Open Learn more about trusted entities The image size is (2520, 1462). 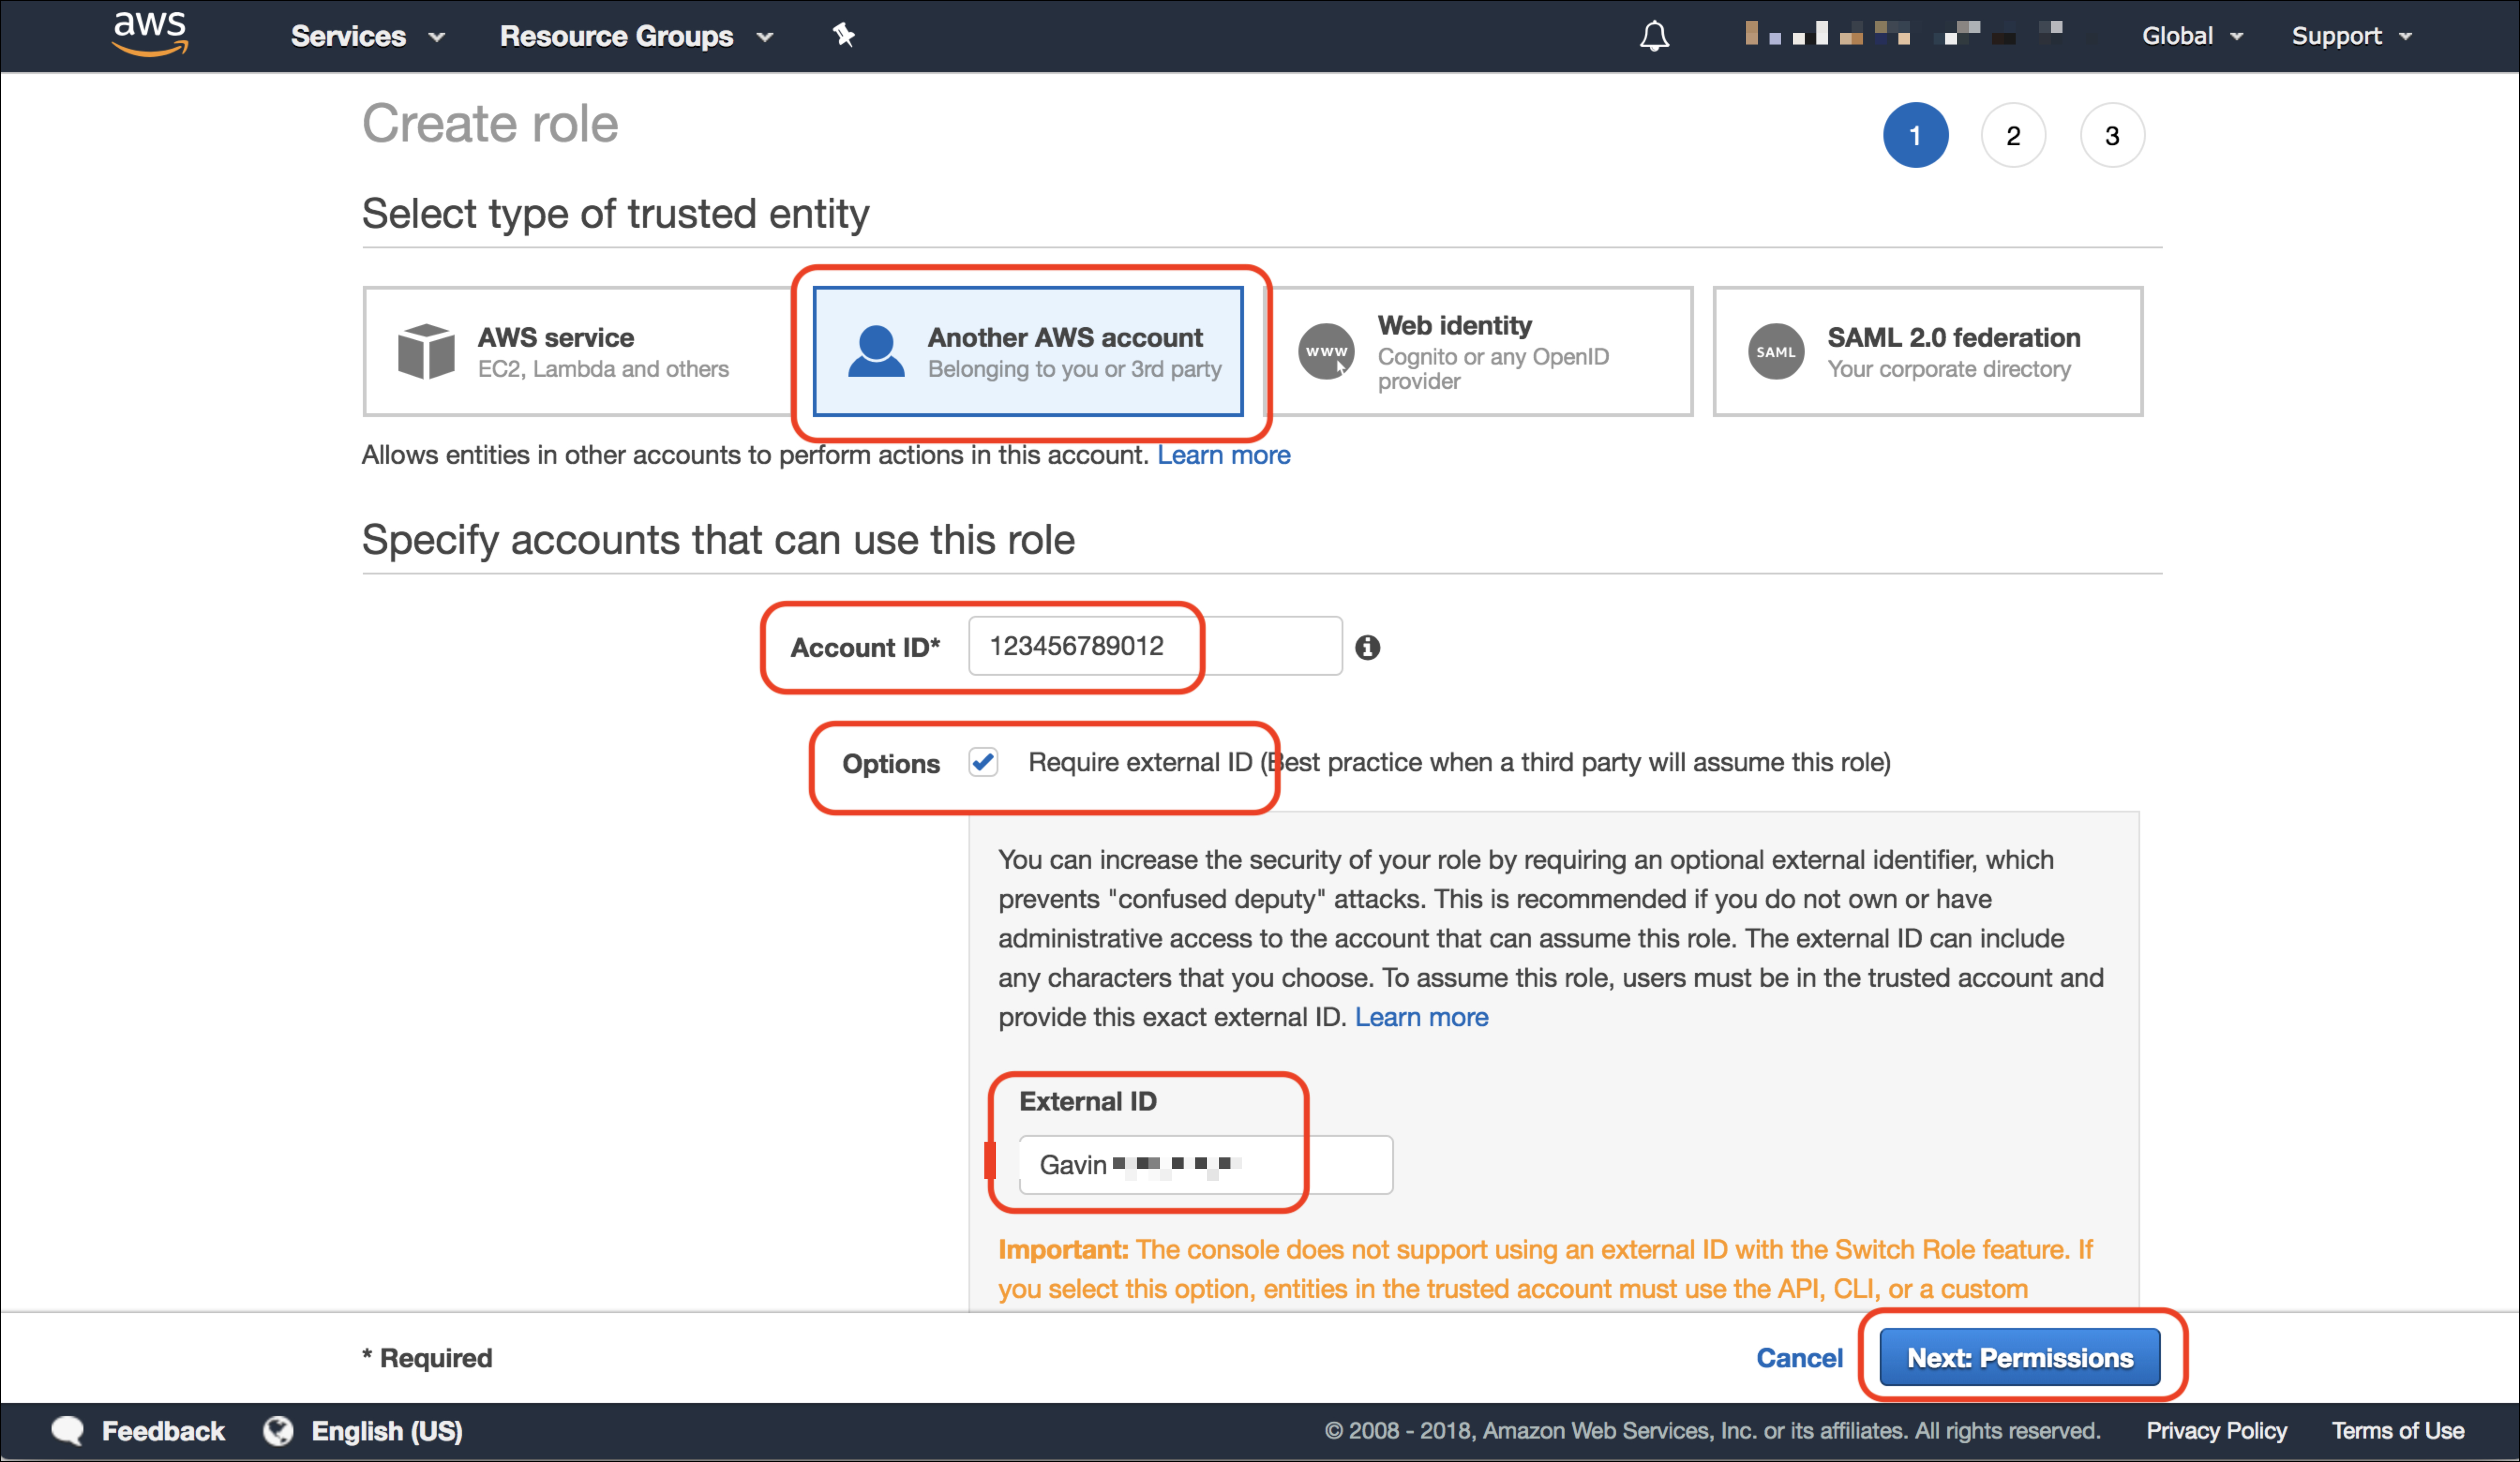[1223, 455]
